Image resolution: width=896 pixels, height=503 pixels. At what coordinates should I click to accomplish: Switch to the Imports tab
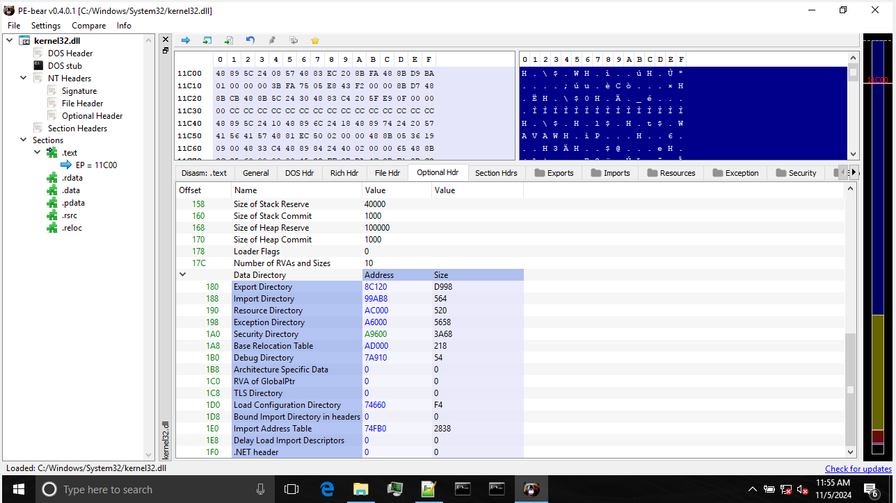tap(610, 173)
